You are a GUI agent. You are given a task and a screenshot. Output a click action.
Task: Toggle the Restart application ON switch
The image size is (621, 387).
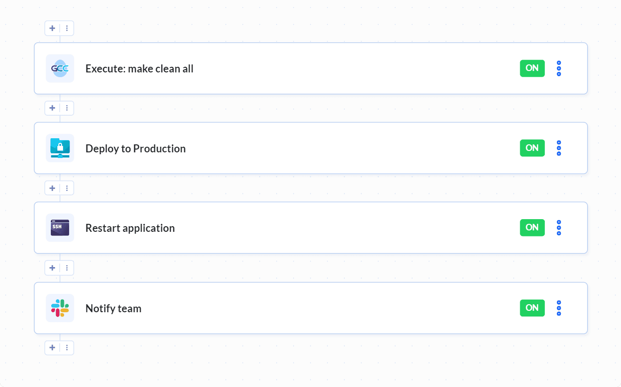coord(532,228)
